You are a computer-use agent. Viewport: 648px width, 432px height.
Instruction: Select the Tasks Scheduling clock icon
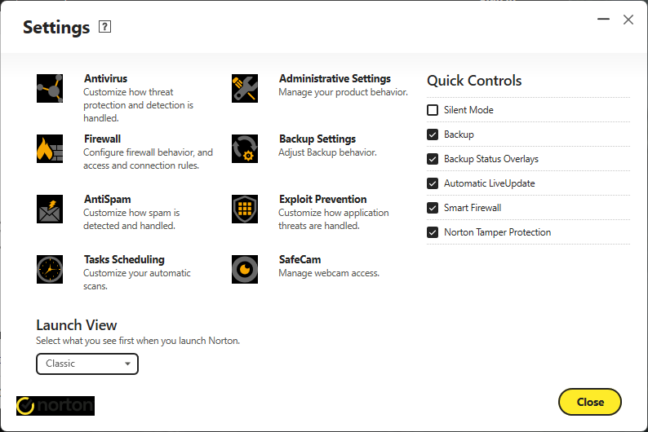(50, 269)
